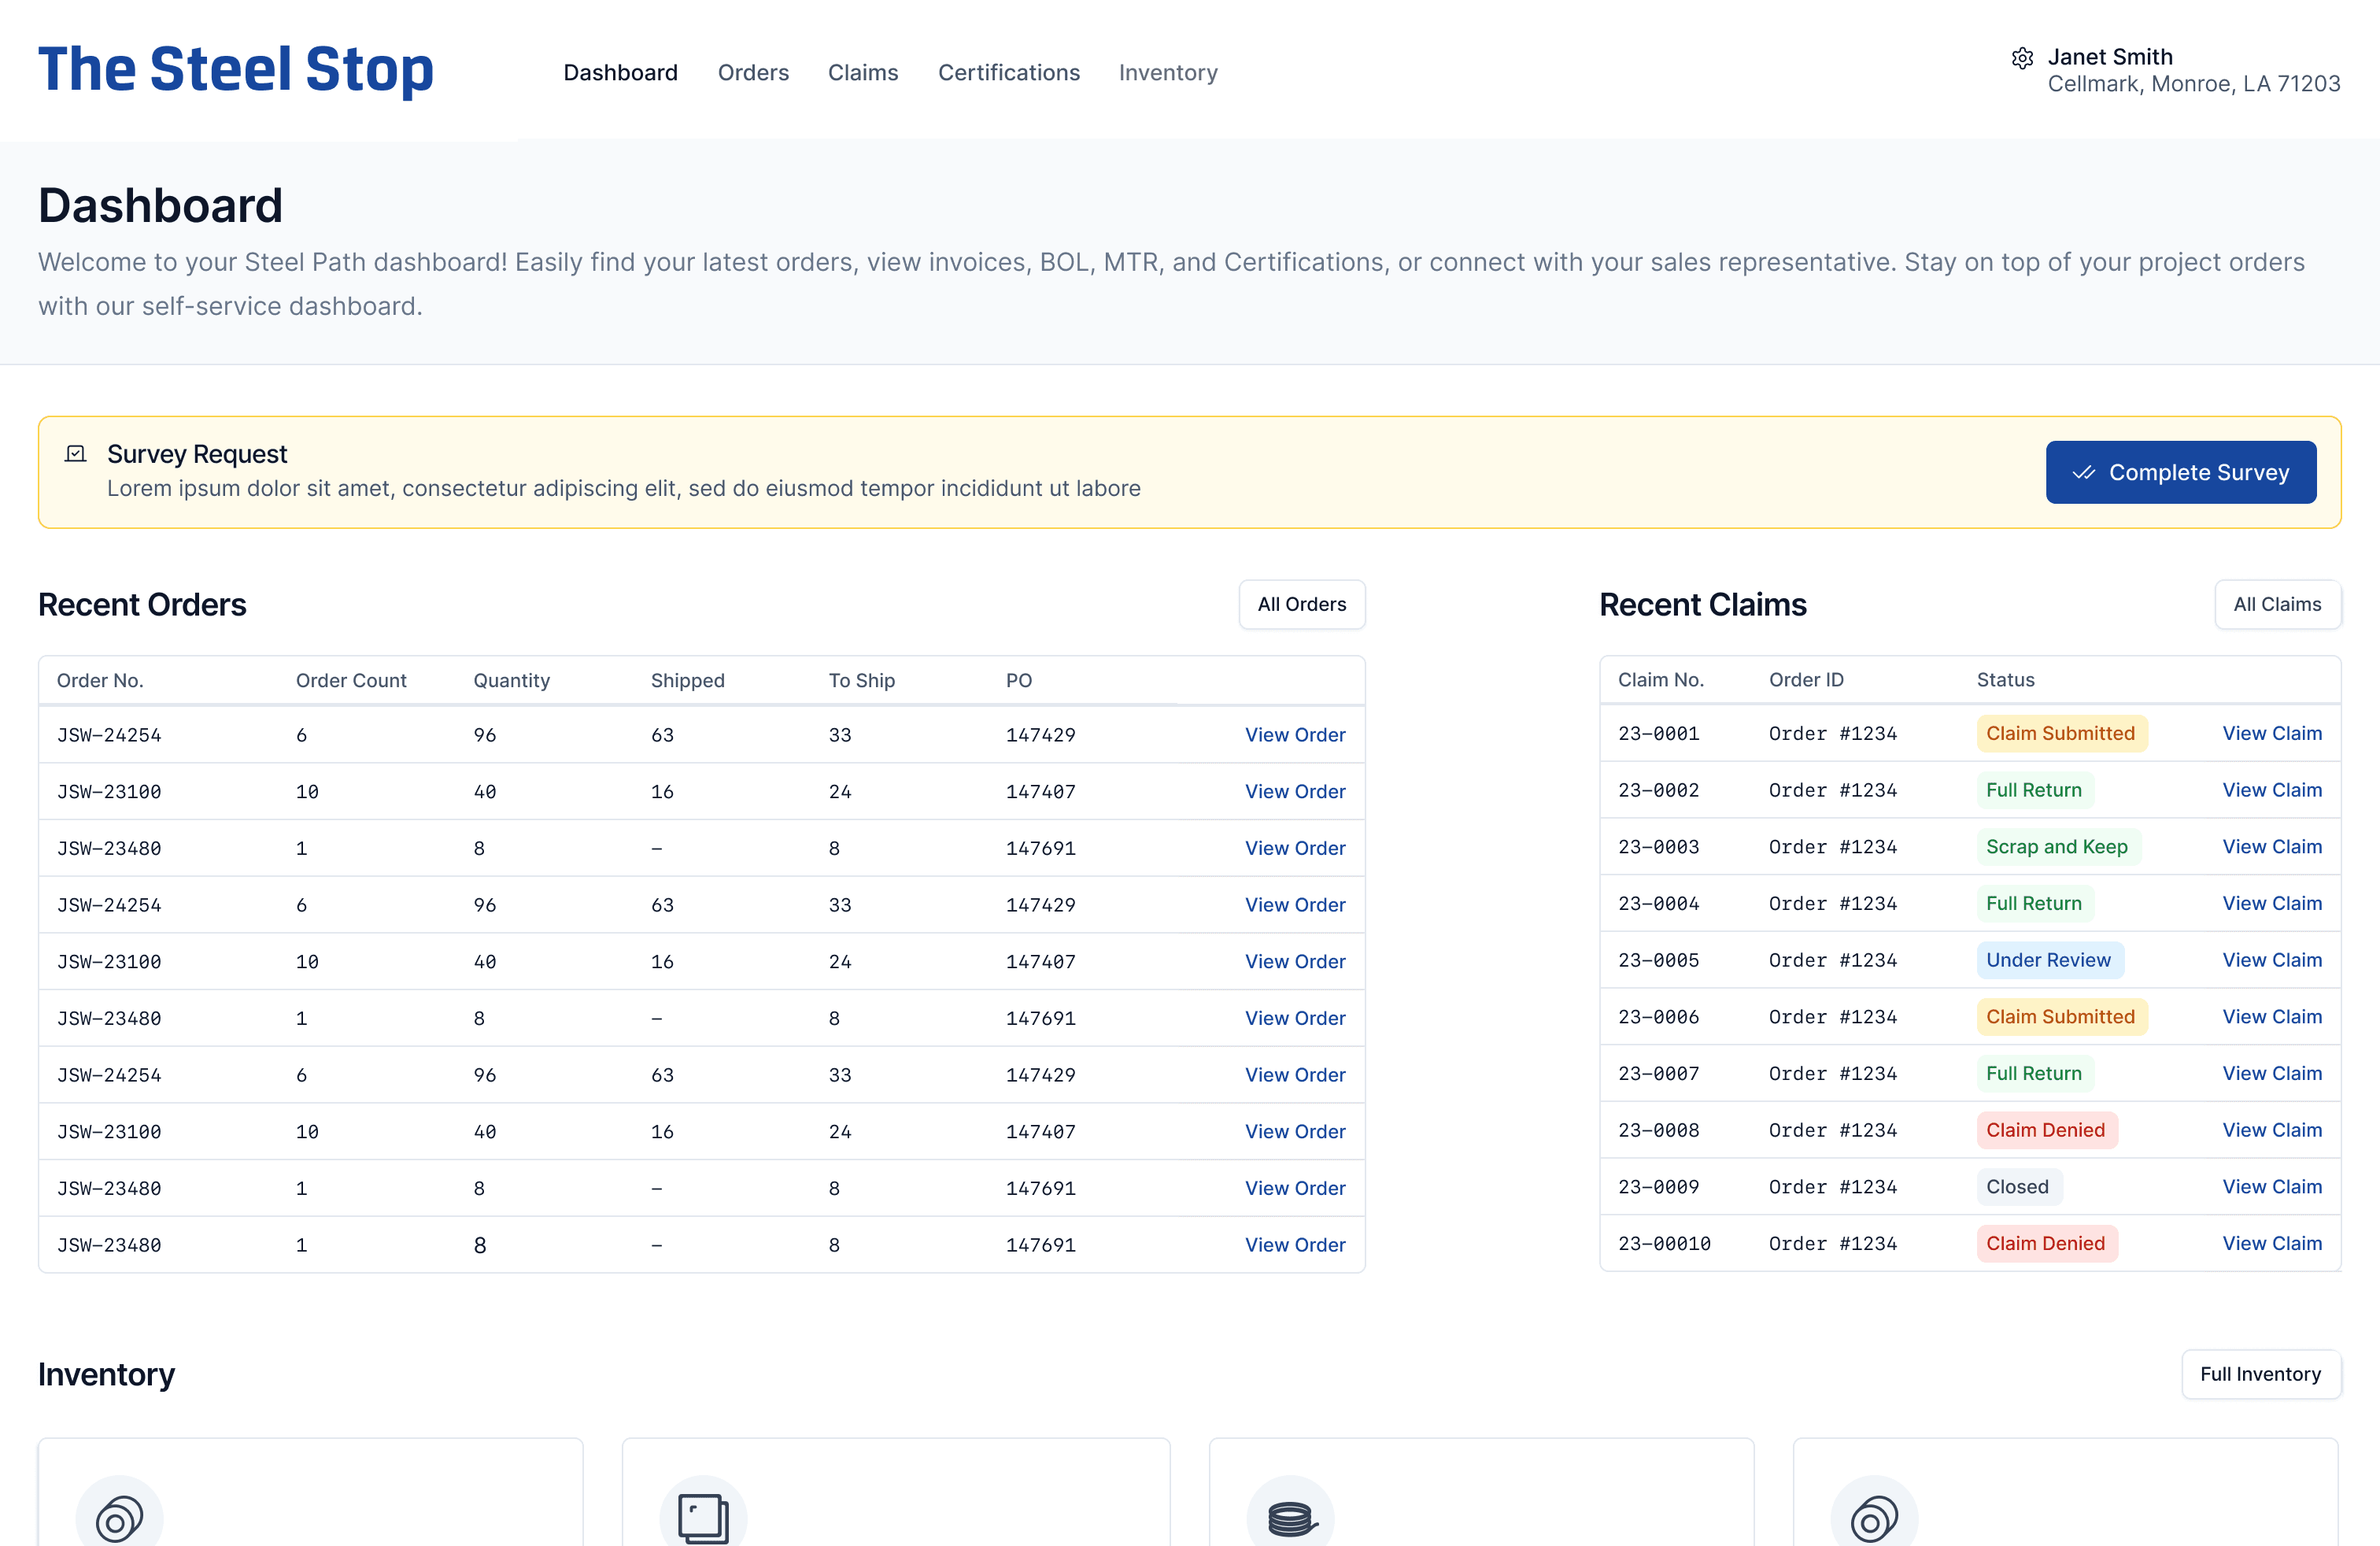Click the Scrap and Keep status badge
Screen dimensions: 2380x1546
pos(2058,847)
